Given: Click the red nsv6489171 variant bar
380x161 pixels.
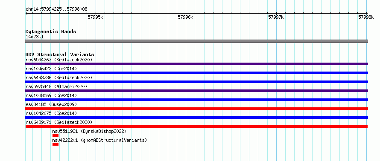Looking at the screenshot, I should [x=196, y=126].
